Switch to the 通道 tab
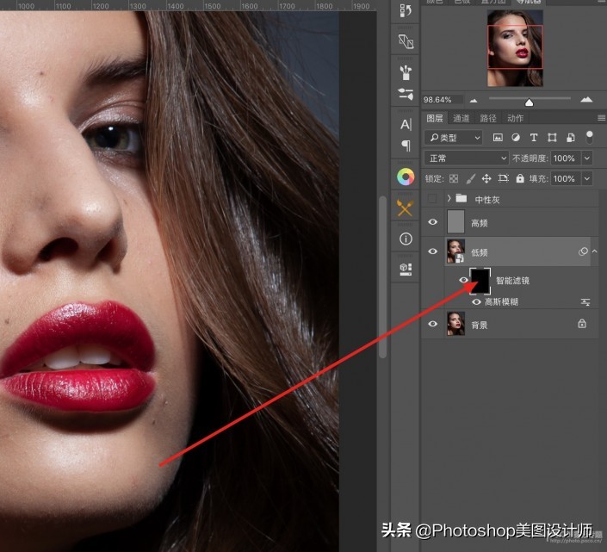This screenshot has height=552, width=607. click(x=461, y=118)
